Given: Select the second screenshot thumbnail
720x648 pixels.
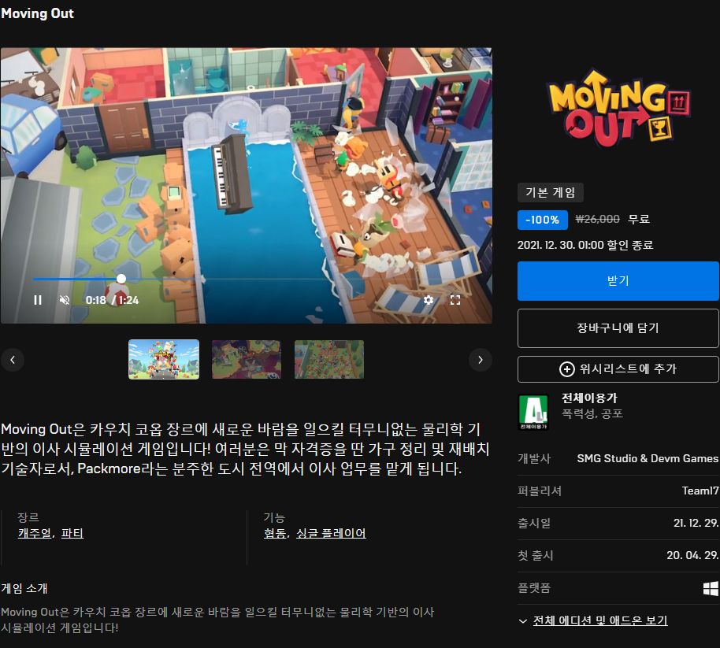Looking at the screenshot, I should [x=246, y=359].
